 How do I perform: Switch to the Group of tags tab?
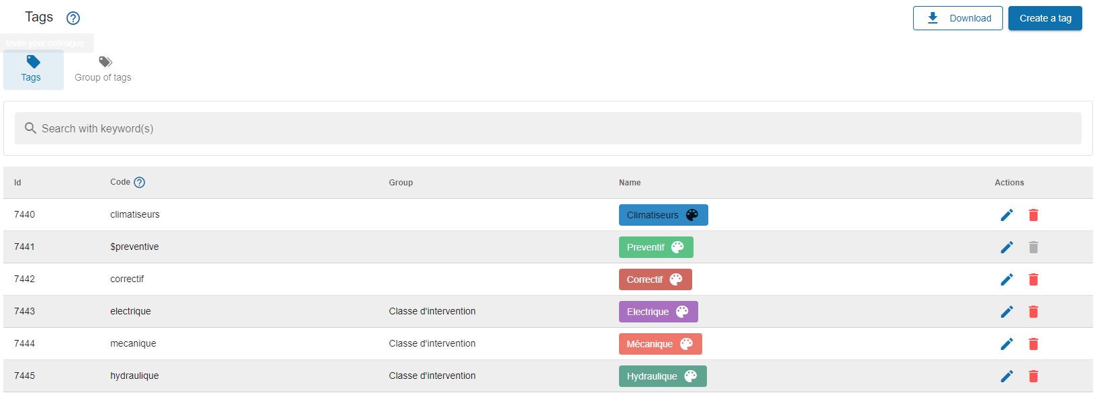tap(103, 70)
